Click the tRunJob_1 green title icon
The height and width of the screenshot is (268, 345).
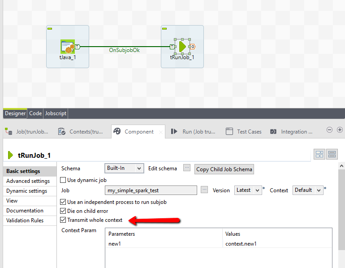[x=10, y=155]
